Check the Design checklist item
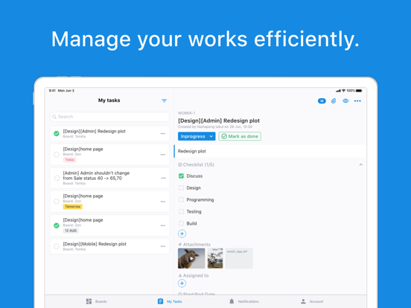 click(181, 187)
